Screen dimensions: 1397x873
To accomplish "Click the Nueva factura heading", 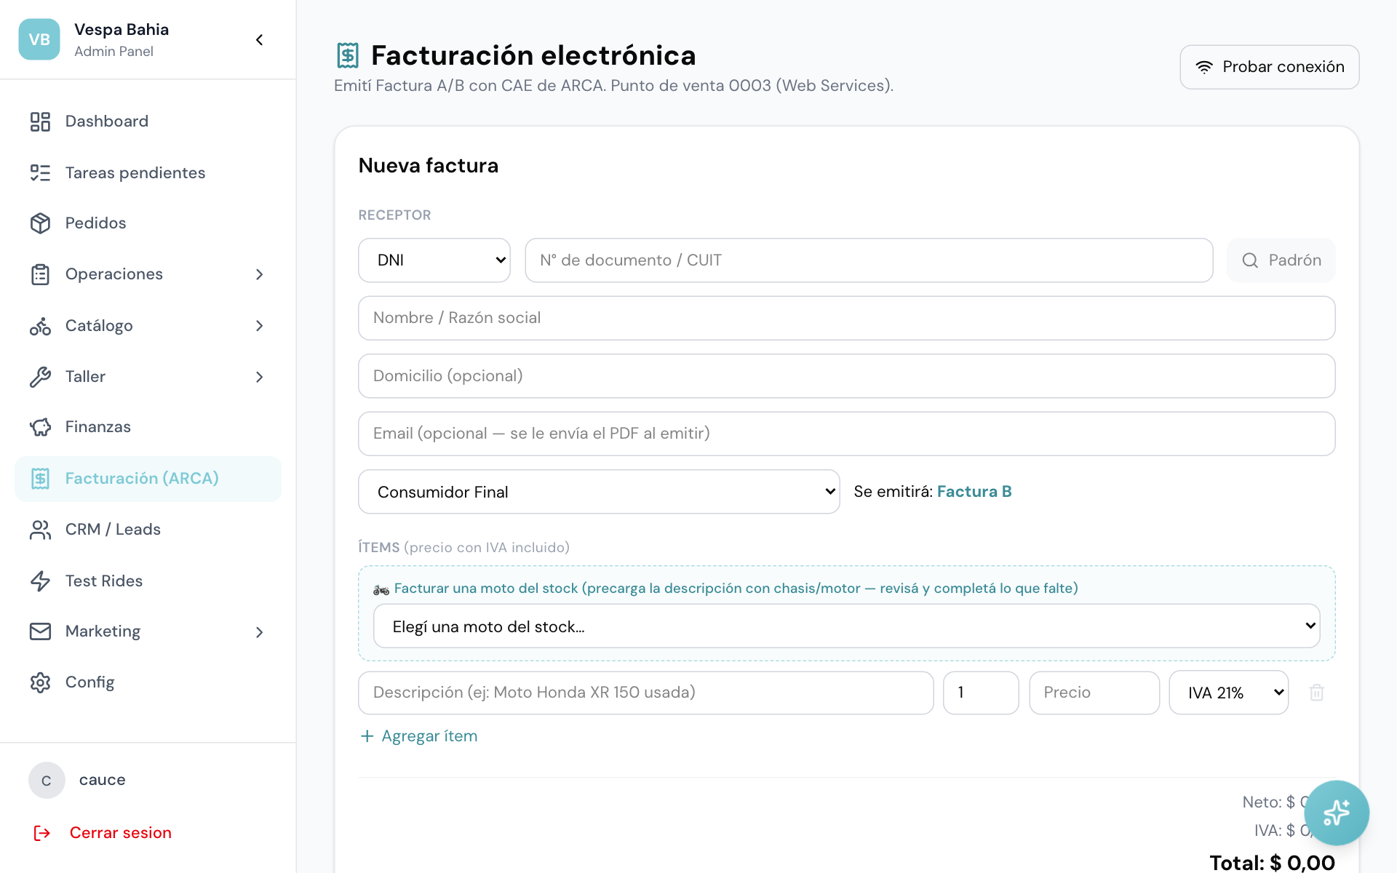I will [429, 166].
